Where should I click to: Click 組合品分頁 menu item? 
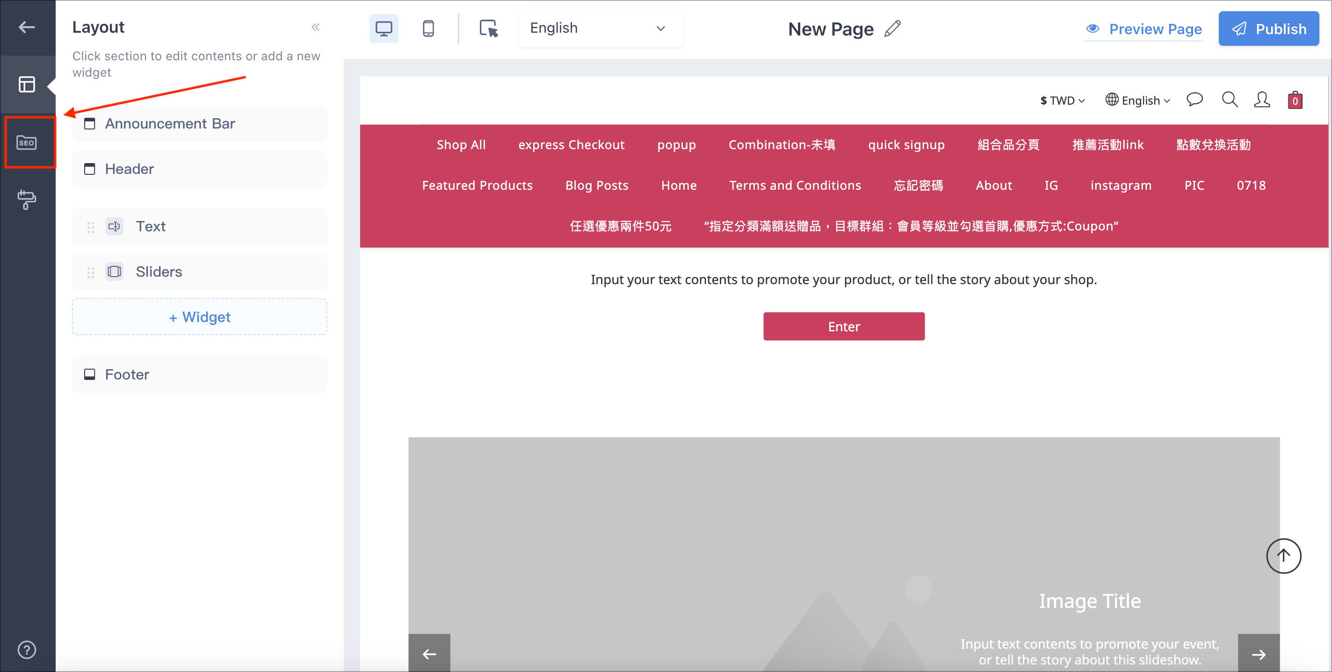[x=1008, y=145]
